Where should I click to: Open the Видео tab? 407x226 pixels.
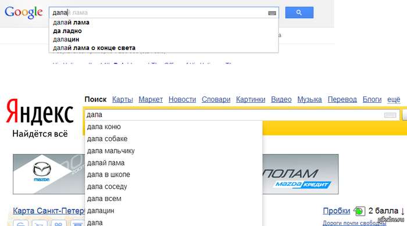coord(281,99)
